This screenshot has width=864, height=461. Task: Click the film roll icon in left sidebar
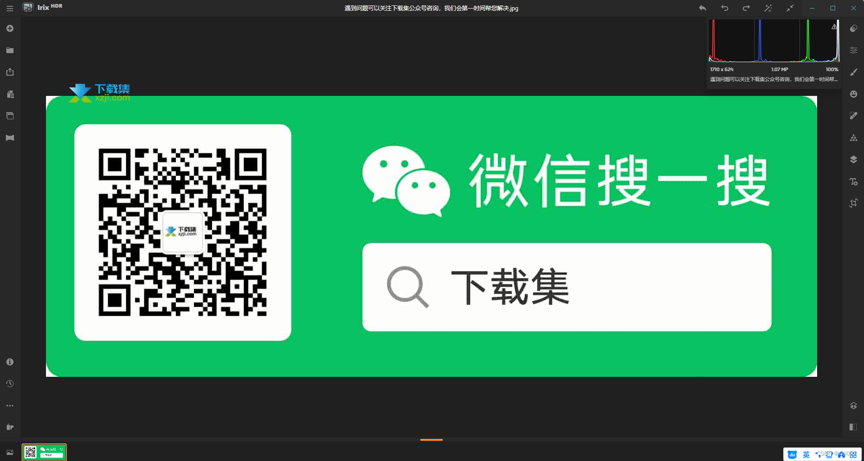pyautogui.click(x=10, y=427)
